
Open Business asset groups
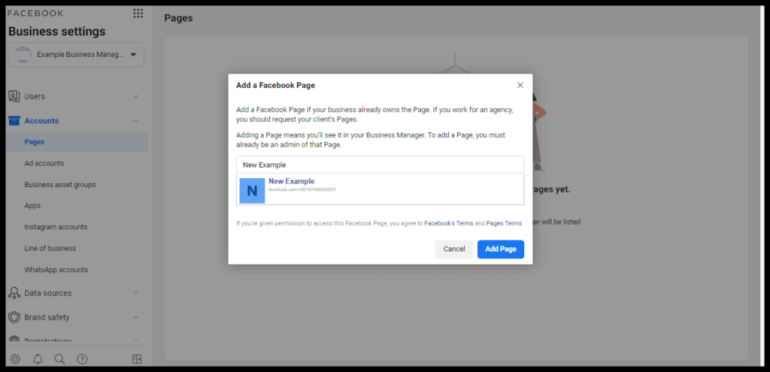click(x=60, y=185)
